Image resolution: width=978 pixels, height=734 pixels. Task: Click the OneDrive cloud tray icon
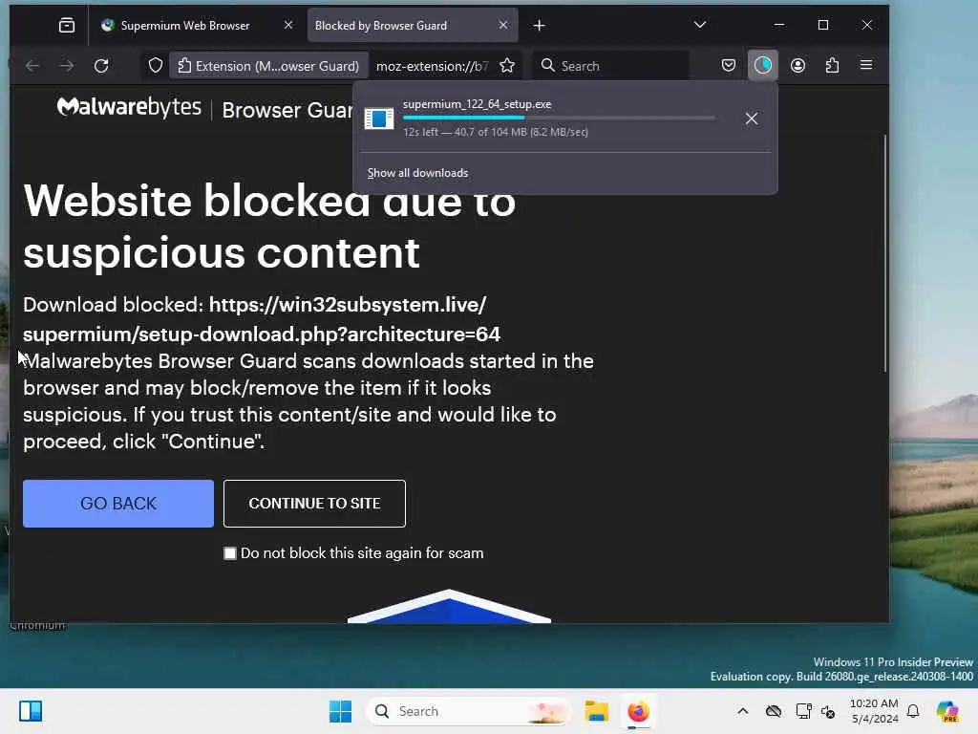click(774, 711)
